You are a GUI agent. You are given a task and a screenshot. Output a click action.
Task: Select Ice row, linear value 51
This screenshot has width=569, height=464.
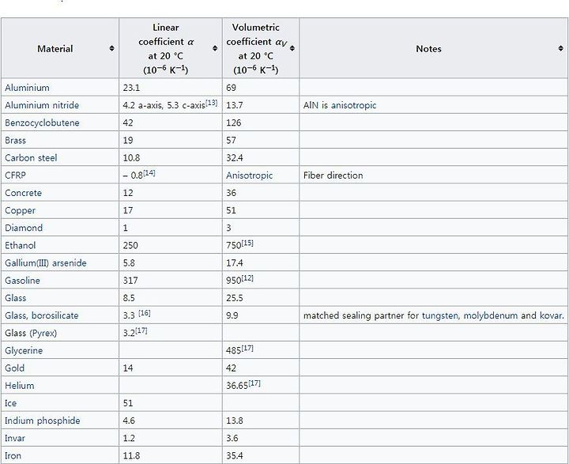pyautogui.click(x=128, y=403)
